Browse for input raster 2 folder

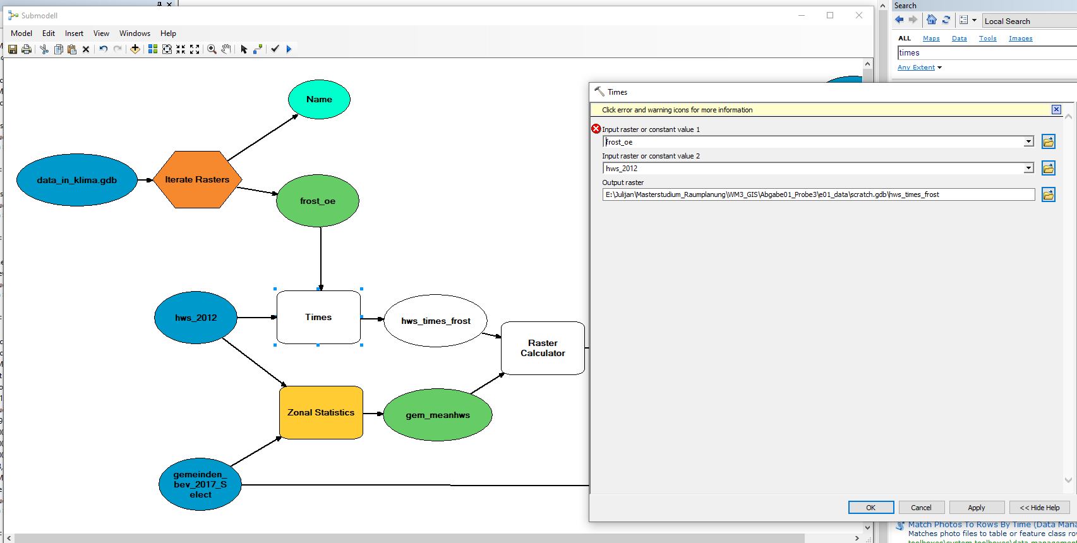tap(1049, 169)
